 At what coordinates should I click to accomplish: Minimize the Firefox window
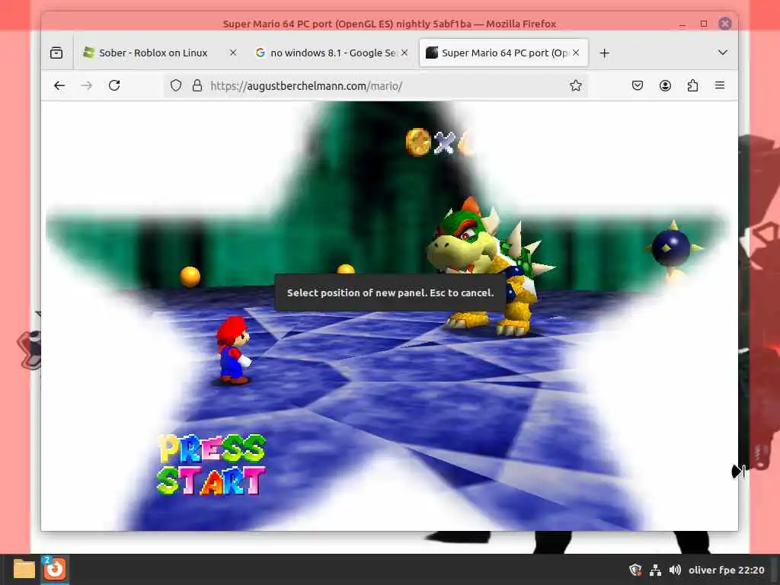pyautogui.click(x=682, y=24)
